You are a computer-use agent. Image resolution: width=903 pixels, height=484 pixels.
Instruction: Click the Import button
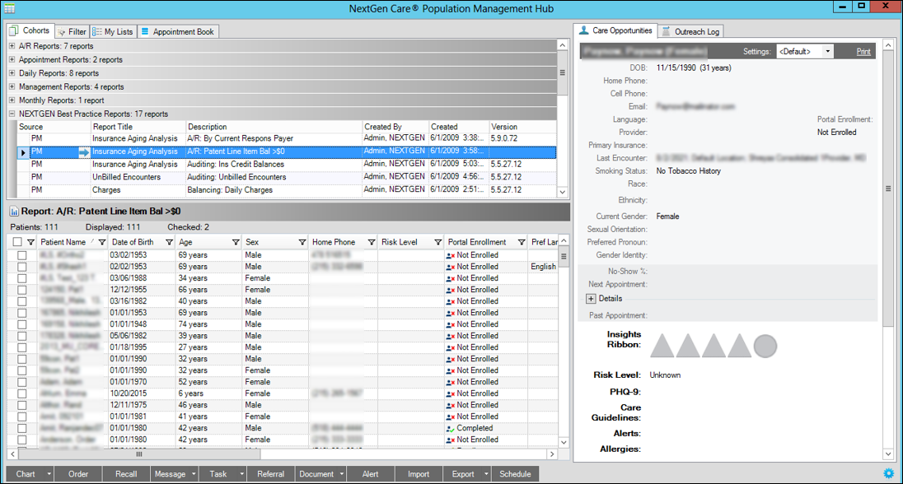click(x=419, y=474)
